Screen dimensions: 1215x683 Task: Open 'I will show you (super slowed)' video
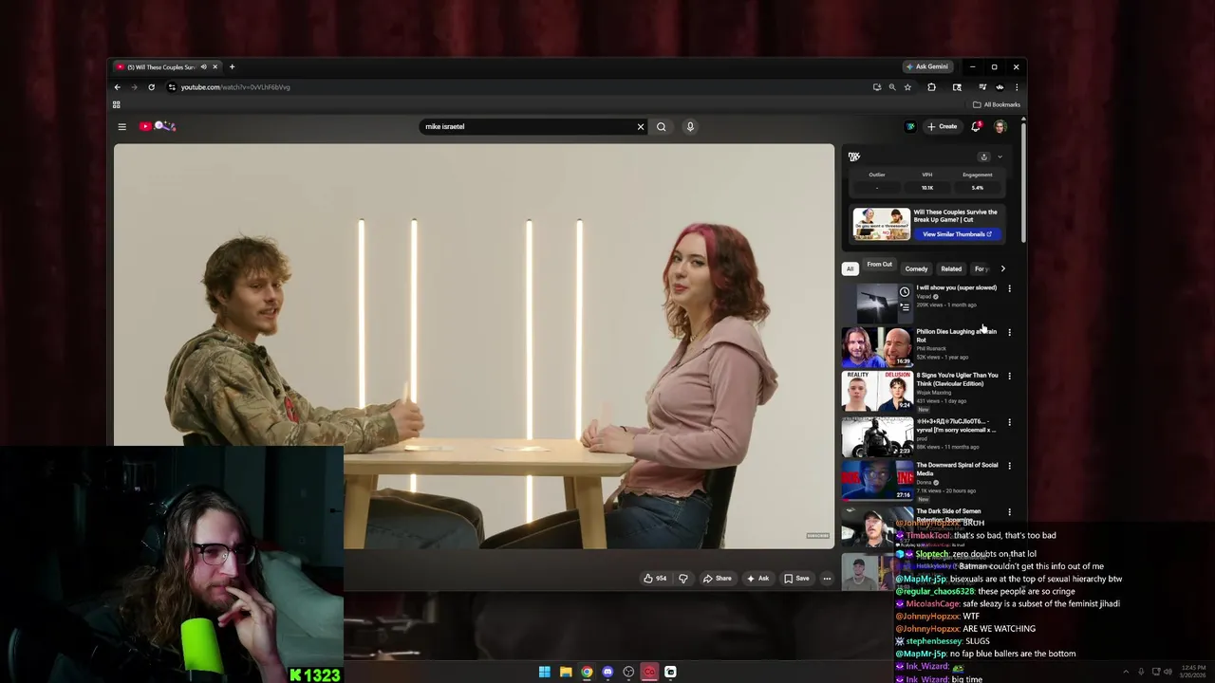(956, 287)
